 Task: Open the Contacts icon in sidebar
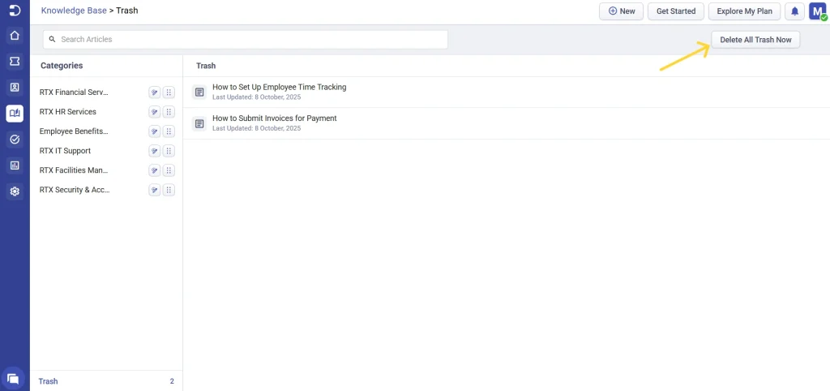click(14, 87)
